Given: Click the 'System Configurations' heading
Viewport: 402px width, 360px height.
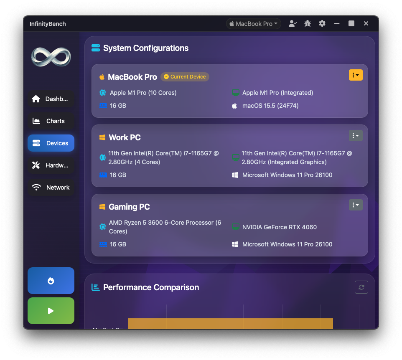Looking at the screenshot, I should tap(146, 48).
